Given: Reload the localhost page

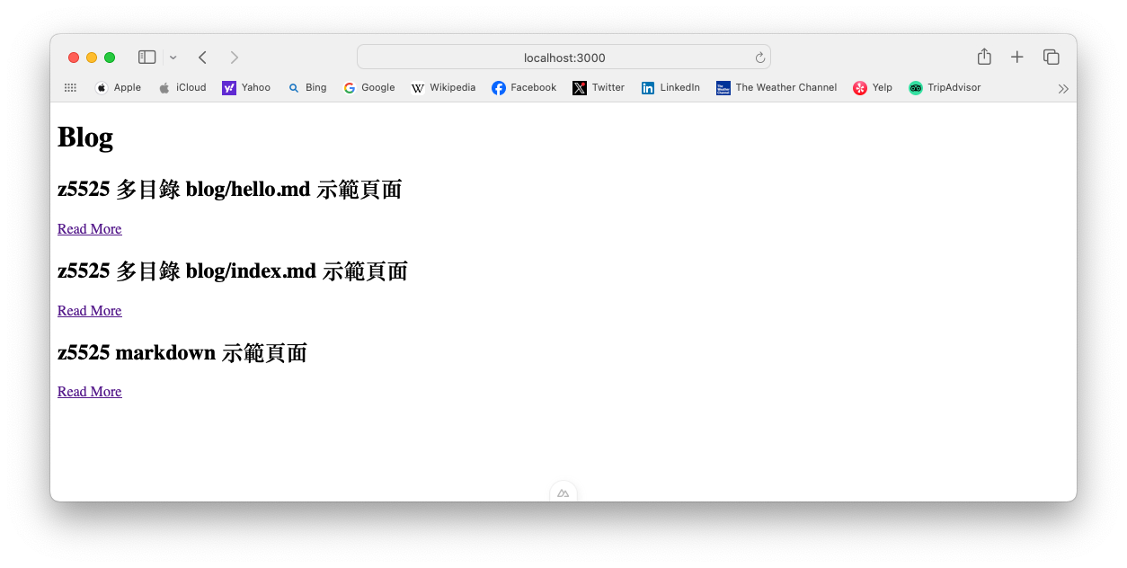Looking at the screenshot, I should 759,57.
